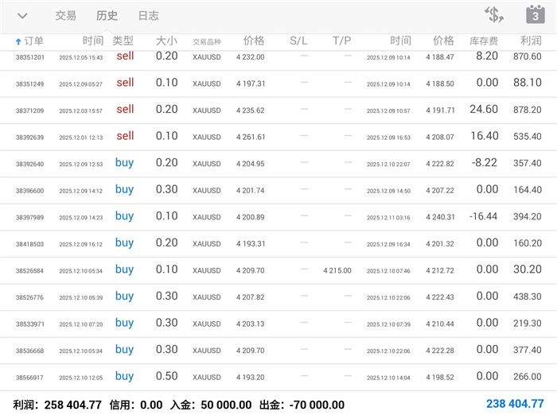Image resolution: width=557 pixels, height=415 pixels.
Task: Open the symbol filter dollar icon
Action: 494,15
